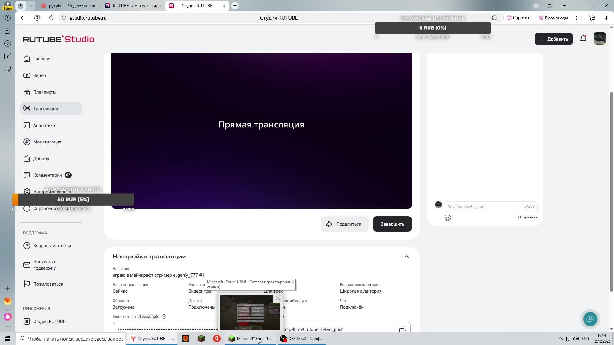614x345 pixels.
Task: Click the notifications bell icon
Action: (x=583, y=39)
